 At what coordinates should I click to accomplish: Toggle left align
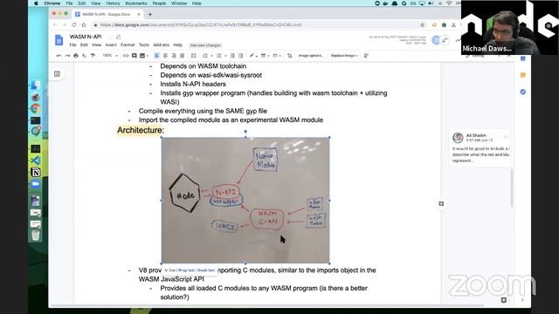click(157, 56)
